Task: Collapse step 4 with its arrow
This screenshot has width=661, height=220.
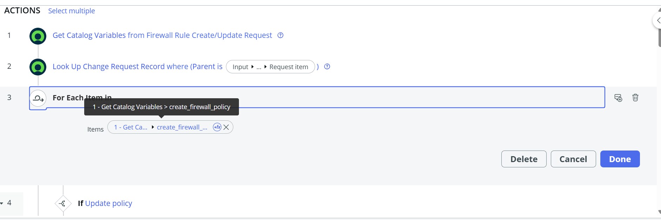Action: pyautogui.click(x=2, y=203)
